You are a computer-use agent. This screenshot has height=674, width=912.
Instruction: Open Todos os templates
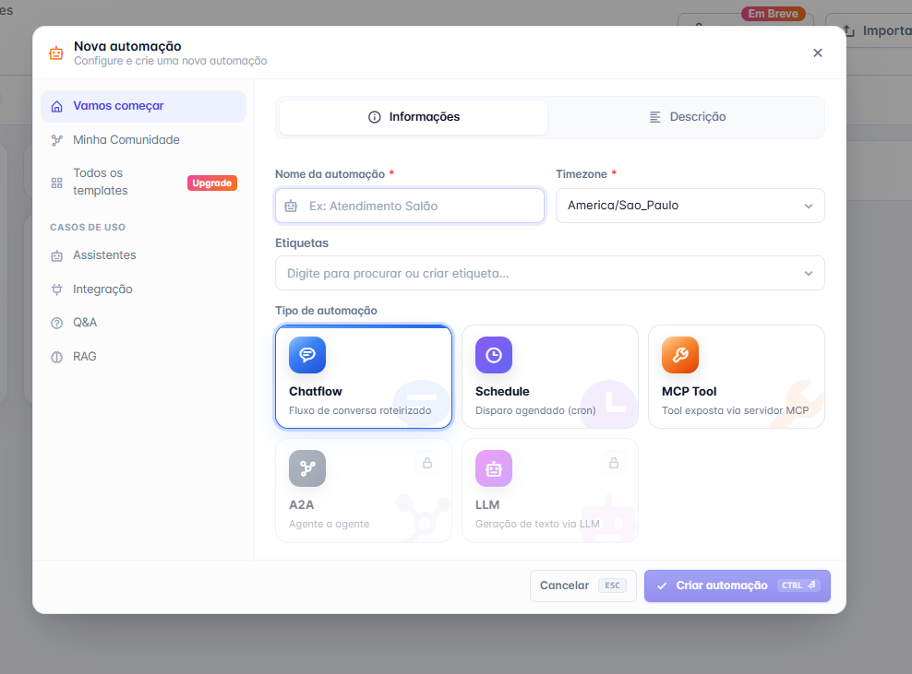(x=143, y=182)
